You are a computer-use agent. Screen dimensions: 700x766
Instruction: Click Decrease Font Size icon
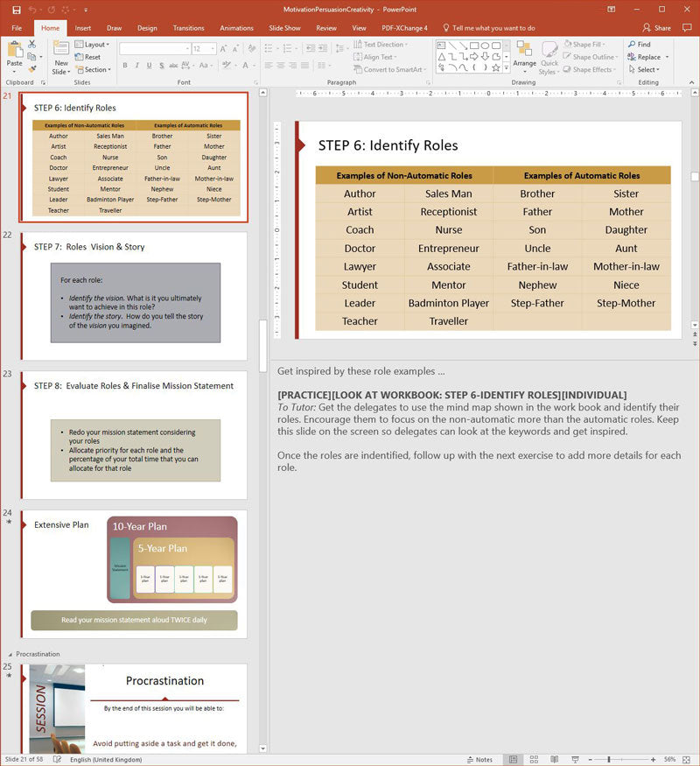click(235, 49)
